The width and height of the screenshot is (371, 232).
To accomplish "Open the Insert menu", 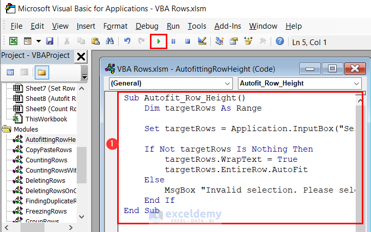I will [85, 26].
